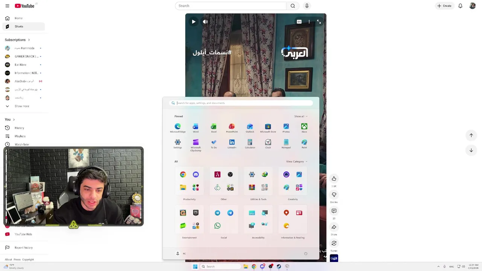The width and height of the screenshot is (482, 271).
Task: Open Short's more options menu
Action: (309, 21)
